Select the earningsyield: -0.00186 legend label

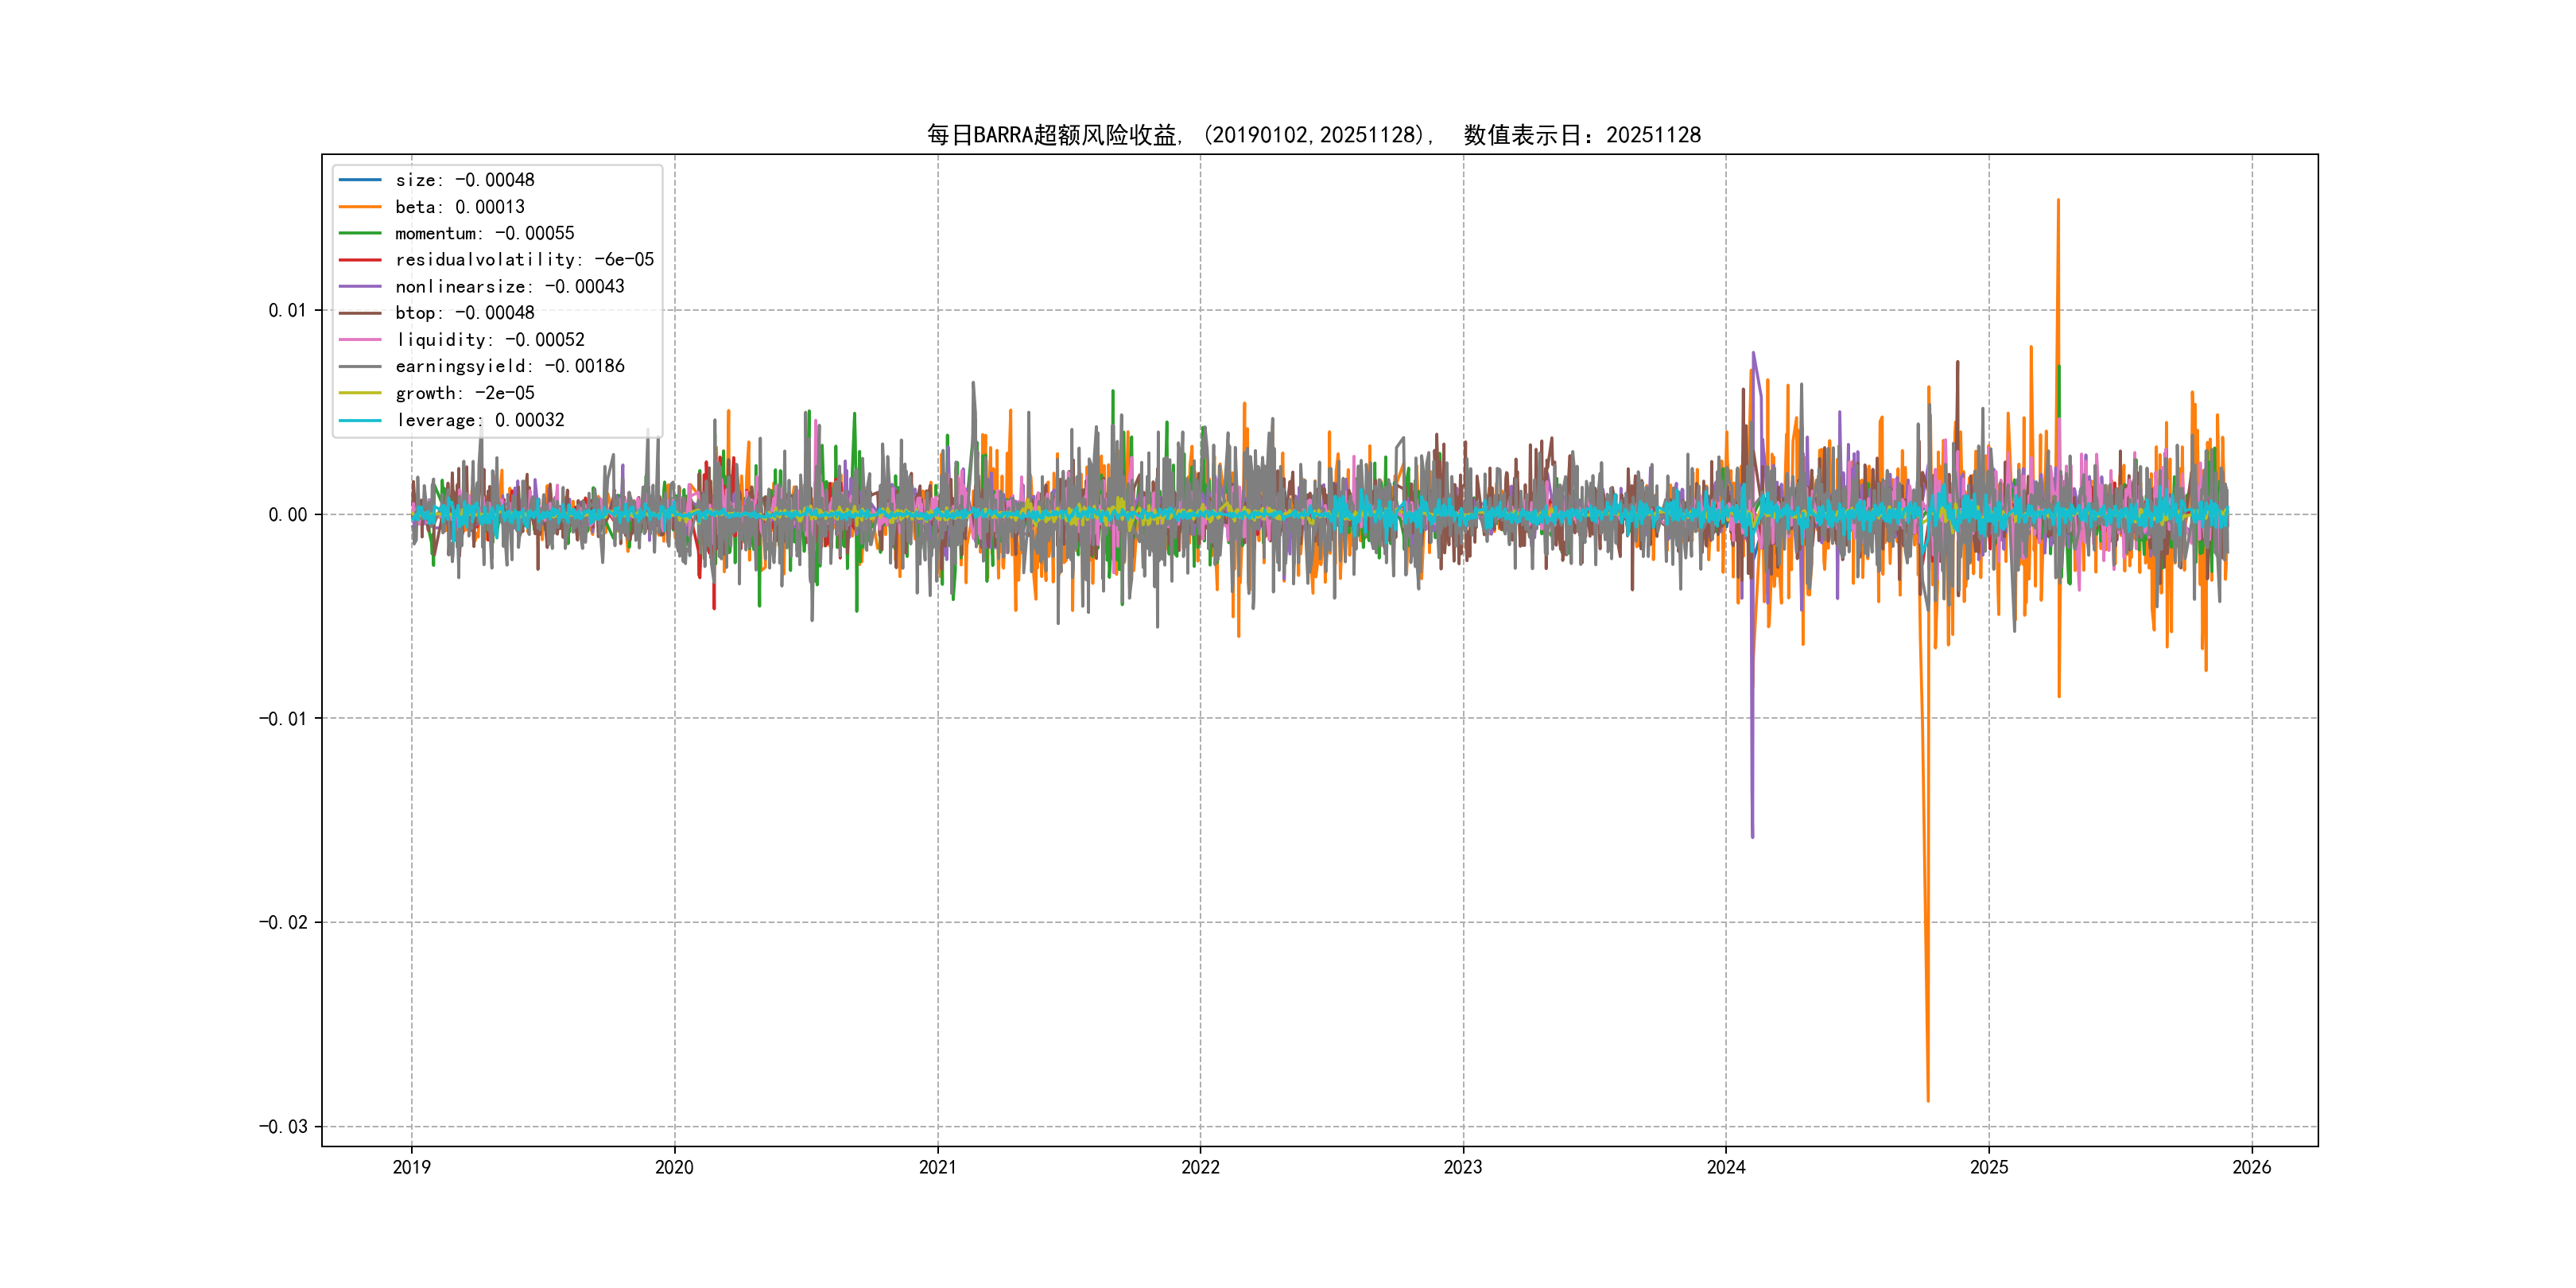(x=509, y=366)
